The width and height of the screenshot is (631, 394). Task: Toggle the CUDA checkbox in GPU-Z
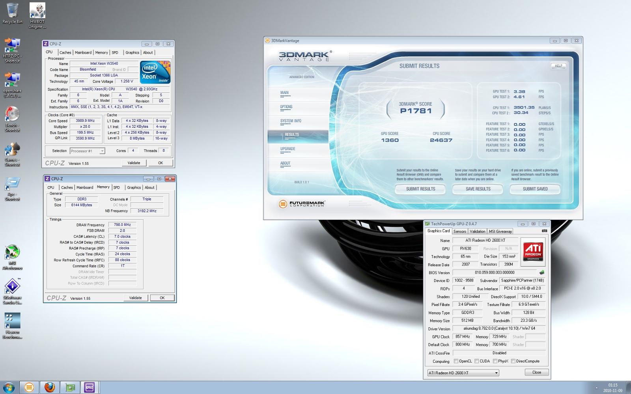(x=476, y=361)
